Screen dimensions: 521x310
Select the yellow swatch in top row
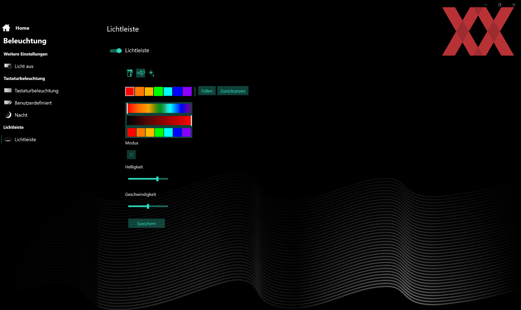pyautogui.click(x=149, y=91)
